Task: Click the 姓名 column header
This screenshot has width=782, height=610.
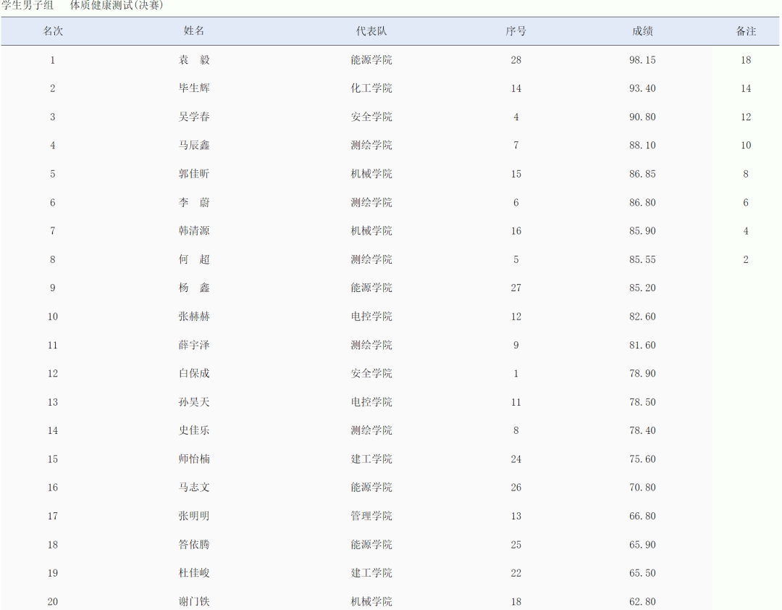Action: click(194, 31)
